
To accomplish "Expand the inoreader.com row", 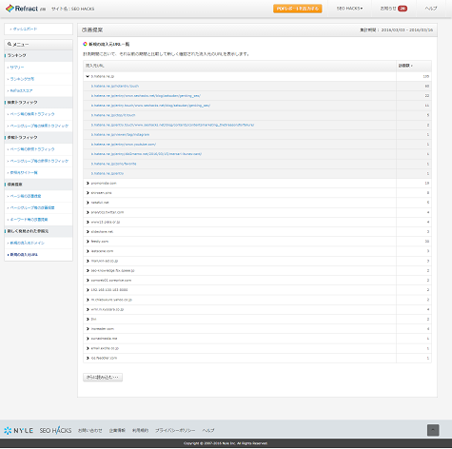I will 88,329.
